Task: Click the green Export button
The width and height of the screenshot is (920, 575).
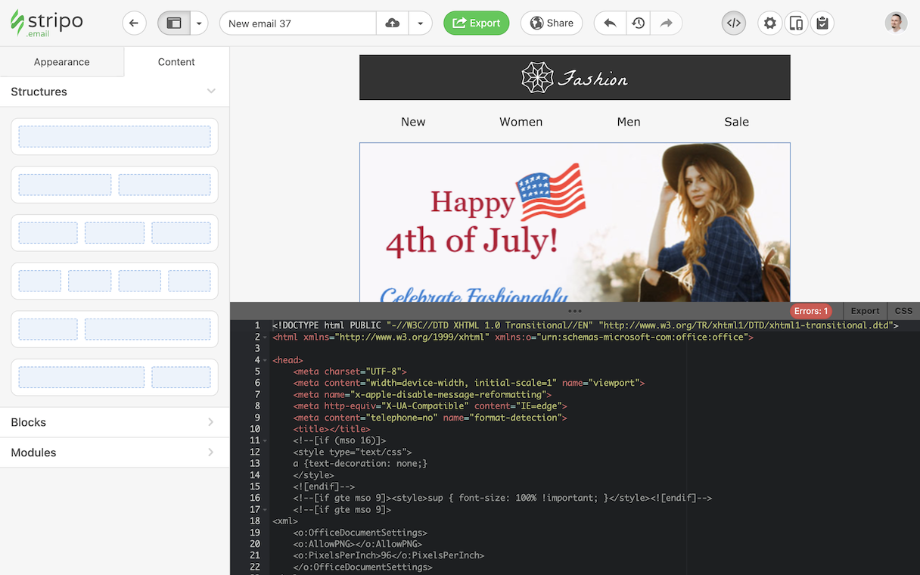Action: (476, 23)
